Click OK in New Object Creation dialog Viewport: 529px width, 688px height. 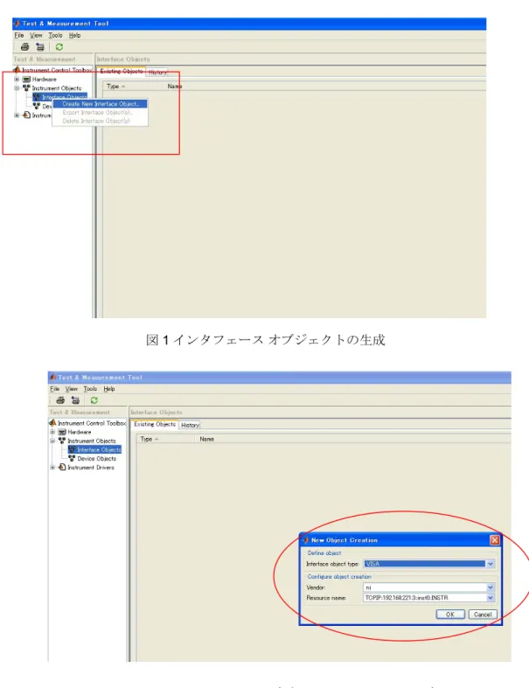[450, 615]
